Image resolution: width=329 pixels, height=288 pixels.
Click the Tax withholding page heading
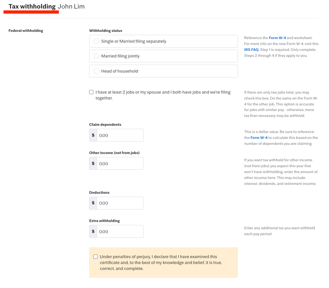32,7
